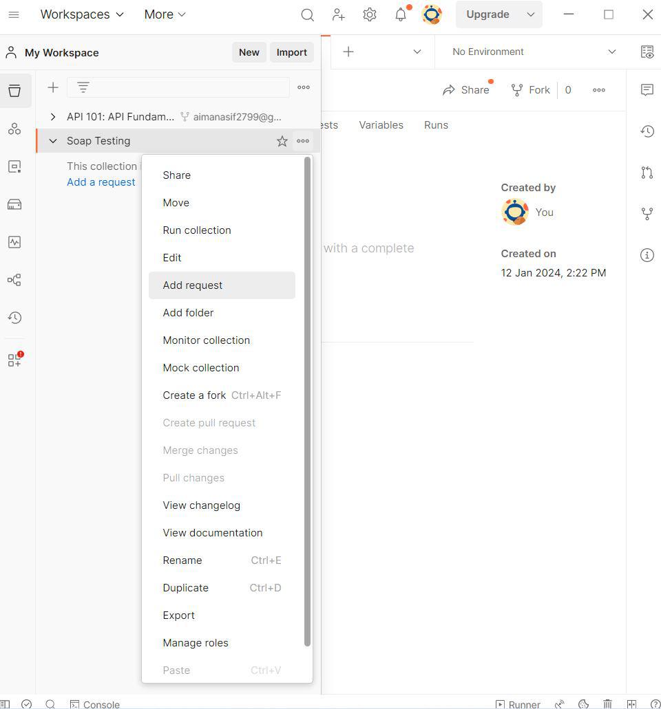
Task: Open the More dropdown
Action: pos(165,14)
